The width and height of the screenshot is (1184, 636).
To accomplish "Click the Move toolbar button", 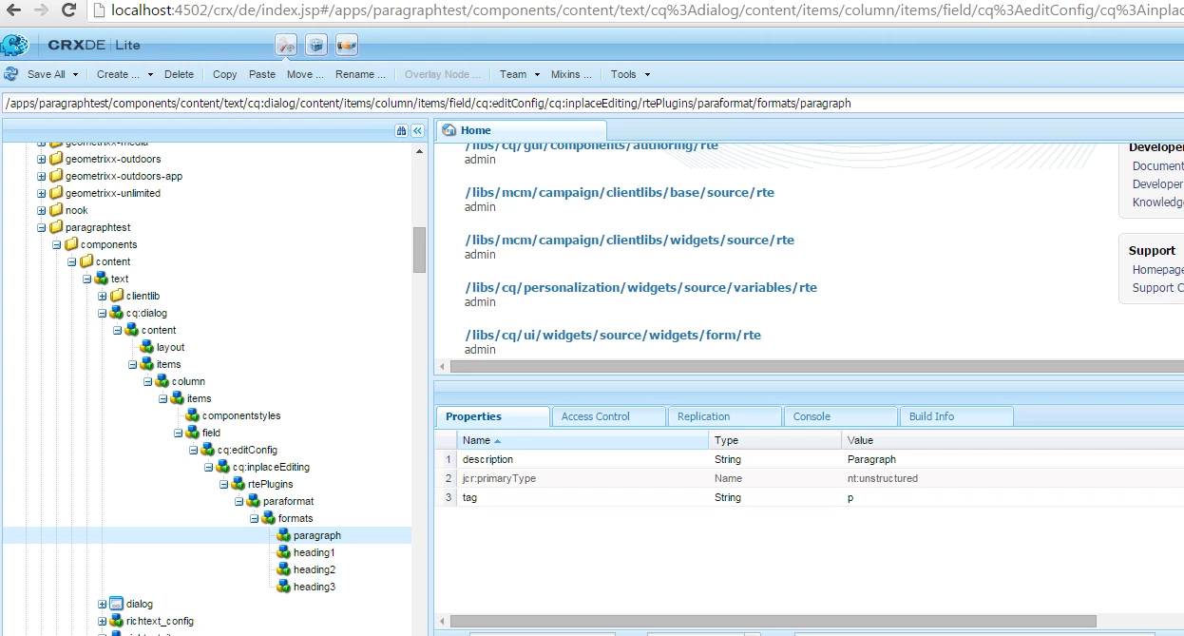I will tap(305, 74).
